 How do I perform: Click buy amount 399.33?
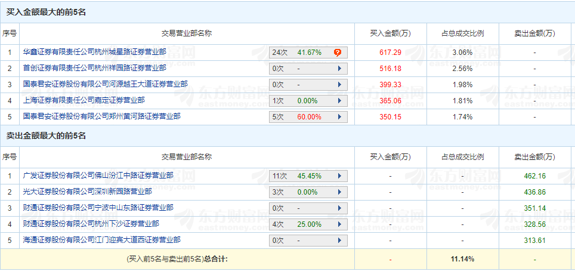click(390, 85)
